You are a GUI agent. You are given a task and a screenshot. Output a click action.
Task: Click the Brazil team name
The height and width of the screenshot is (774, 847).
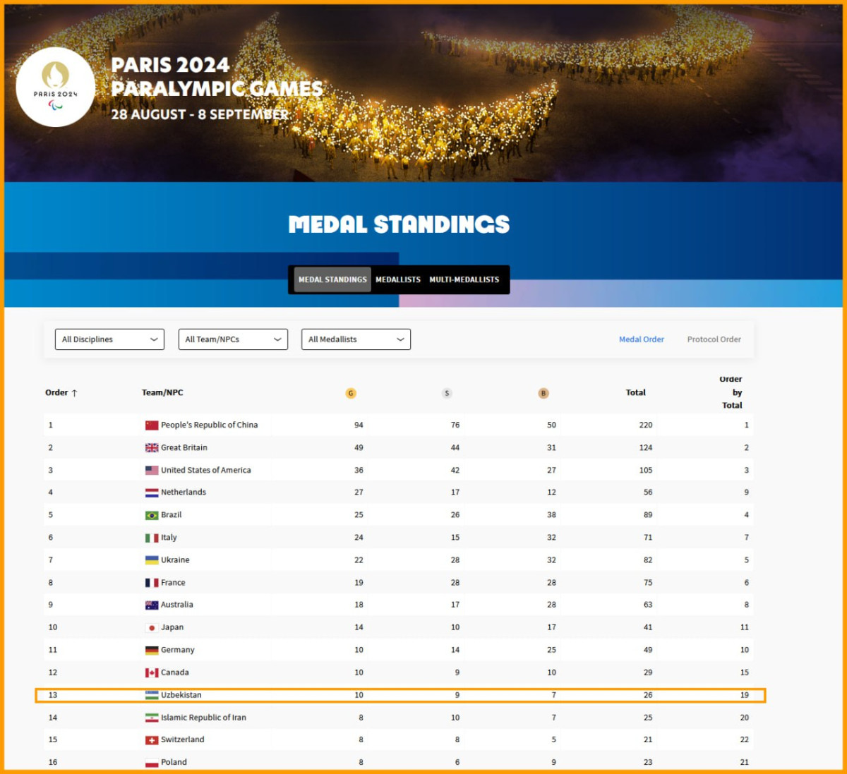point(172,515)
